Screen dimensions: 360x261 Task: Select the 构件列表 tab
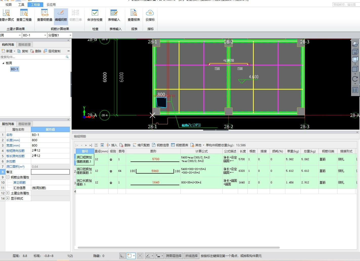point(8,45)
